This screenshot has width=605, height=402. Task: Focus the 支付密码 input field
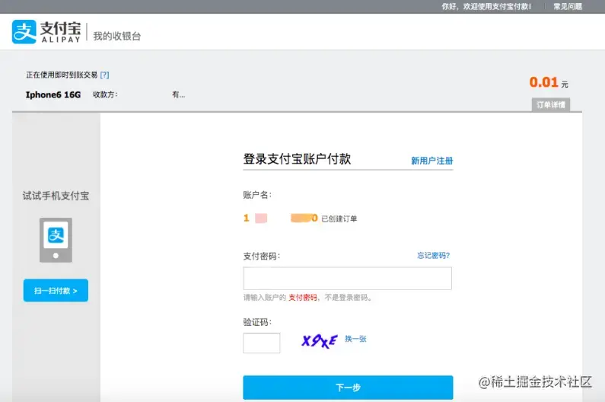tap(347, 279)
